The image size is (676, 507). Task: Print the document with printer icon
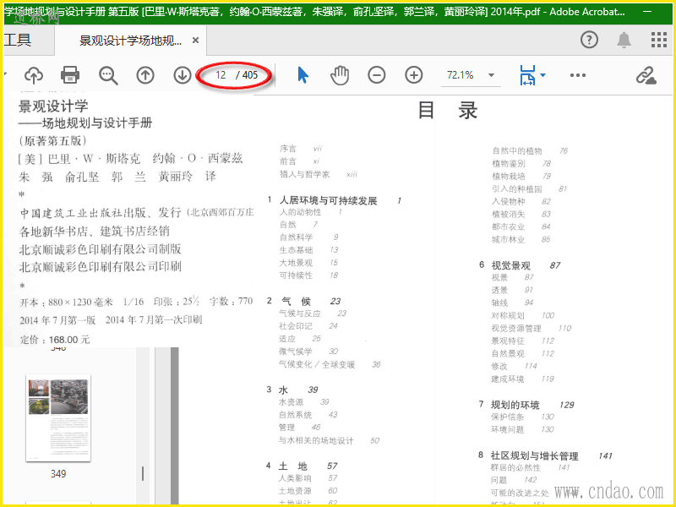point(70,75)
